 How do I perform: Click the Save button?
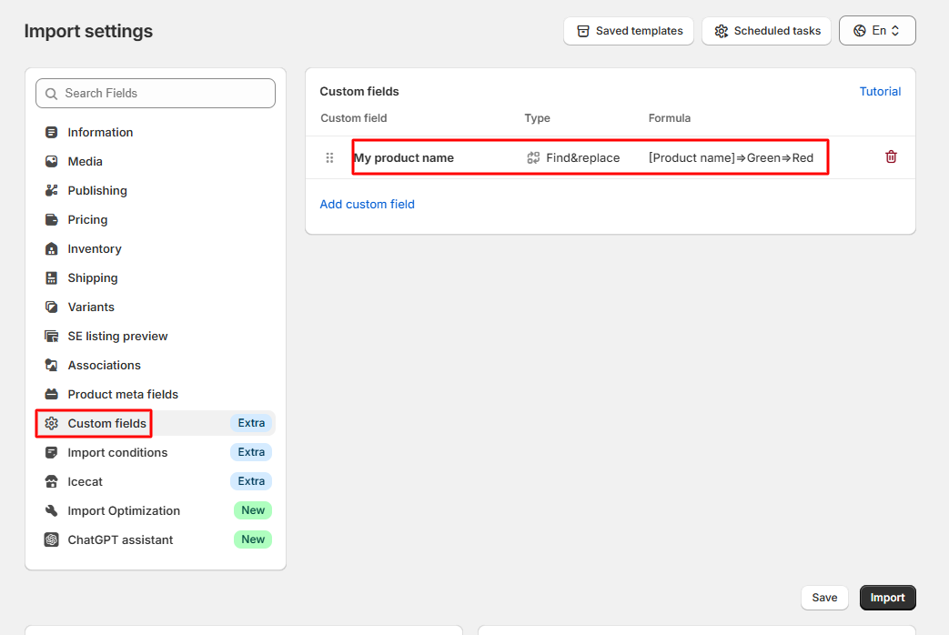click(x=824, y=598)
